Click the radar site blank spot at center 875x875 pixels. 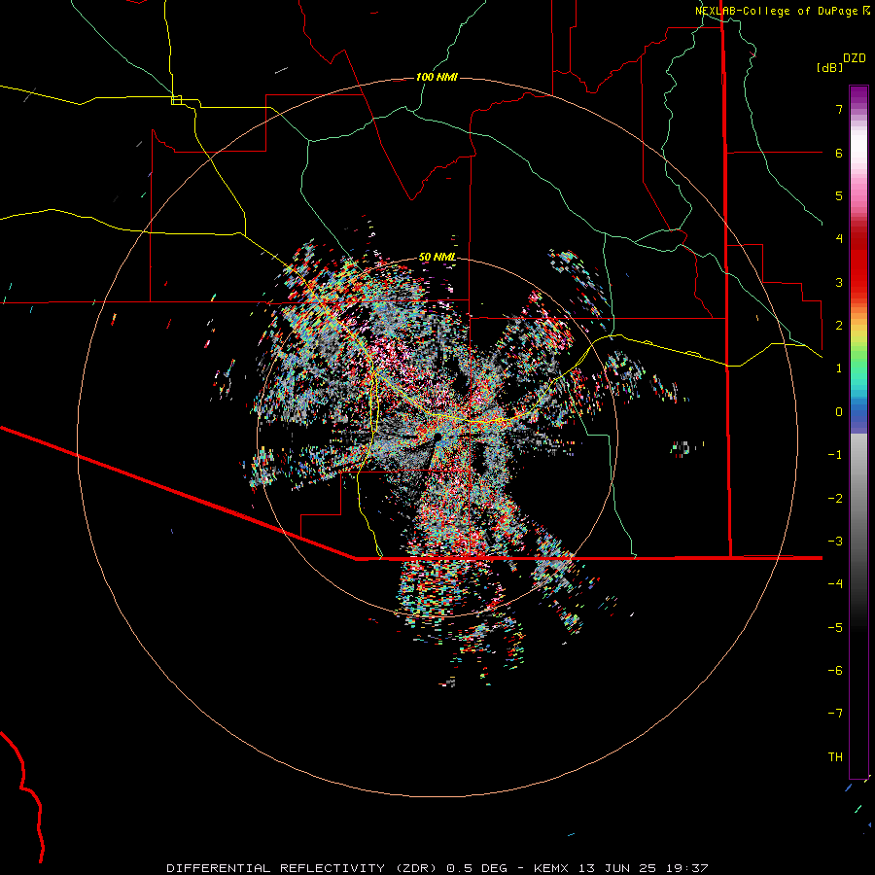pos(438,437)
